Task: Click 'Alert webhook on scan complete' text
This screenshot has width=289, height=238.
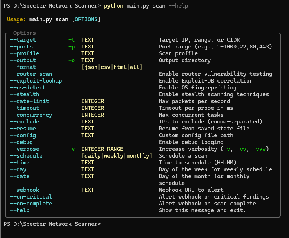Action: tap(207, 204)
